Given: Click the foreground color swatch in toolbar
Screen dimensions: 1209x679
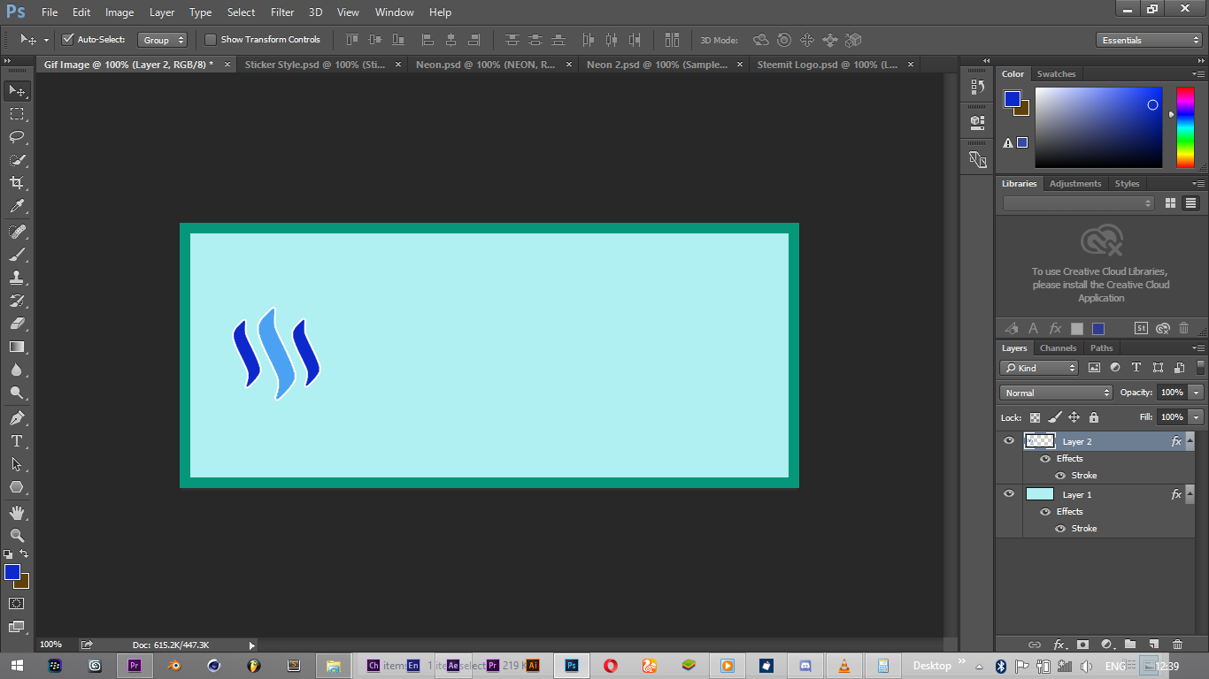Looking at the screenshot, I should [12, 573].
